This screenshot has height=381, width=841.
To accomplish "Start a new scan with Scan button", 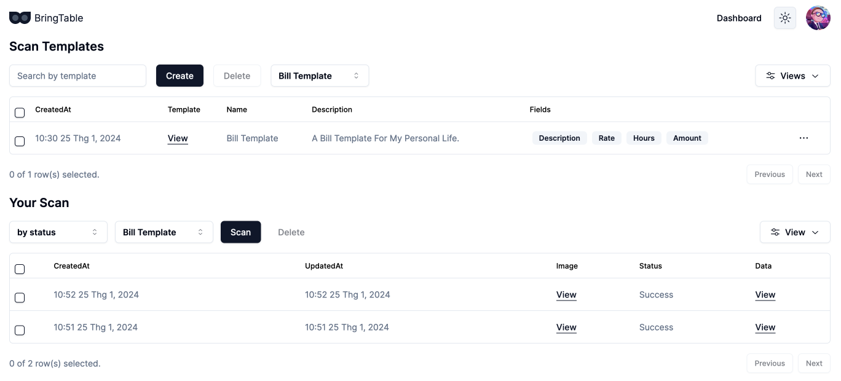I will 240,232.
